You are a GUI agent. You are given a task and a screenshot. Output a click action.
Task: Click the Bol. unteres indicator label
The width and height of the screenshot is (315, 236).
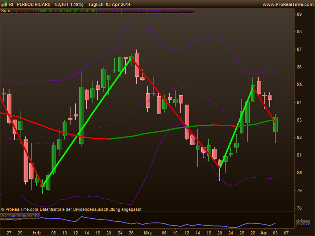(134, 11)
